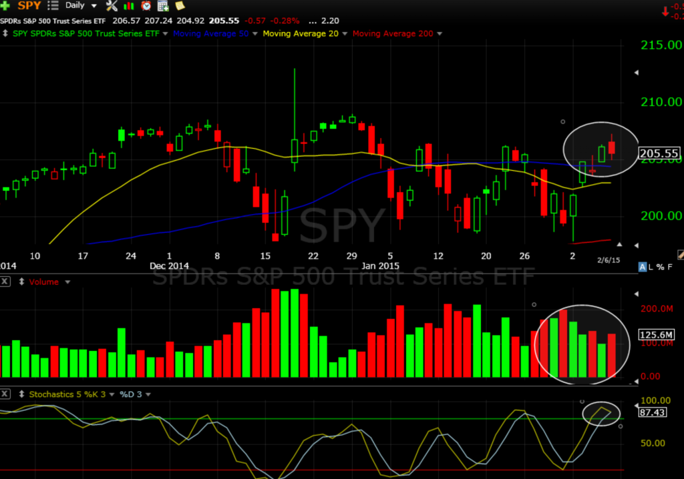Click the Stochastics 5 %K 3 label
Image resolution: width=684 pixels, height=479 pixels.
[x=67, y=394]
